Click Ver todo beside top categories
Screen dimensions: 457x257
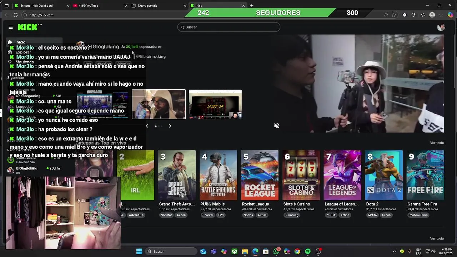pyautogui.click(x=437, y=143)
